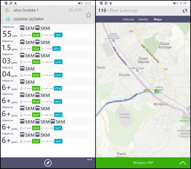
Task: Tap the origin marker A icon beside ulica Grodzka
Action: (7, 10)
